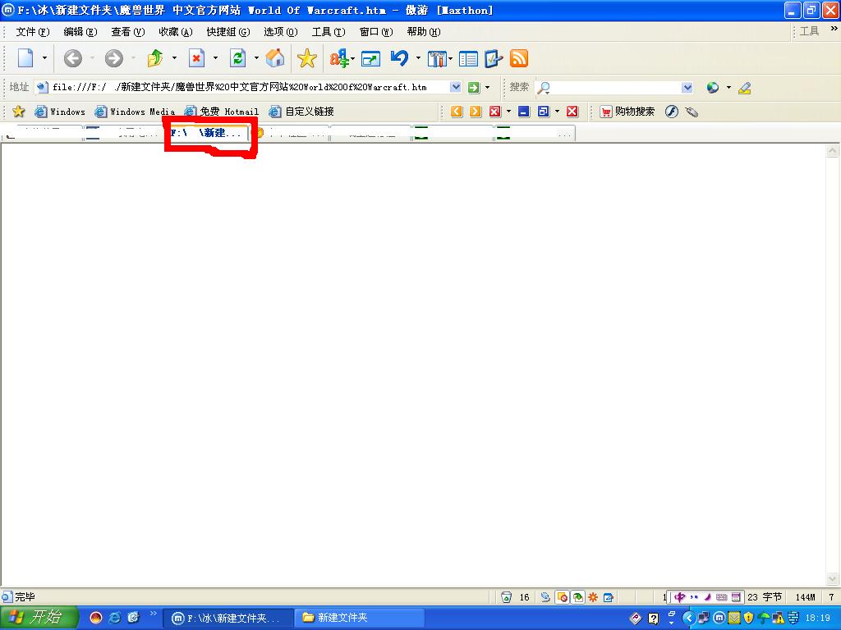Expand search engine globe dropdown arrow
Screen dimensions: 841x630
coord(728,87)
